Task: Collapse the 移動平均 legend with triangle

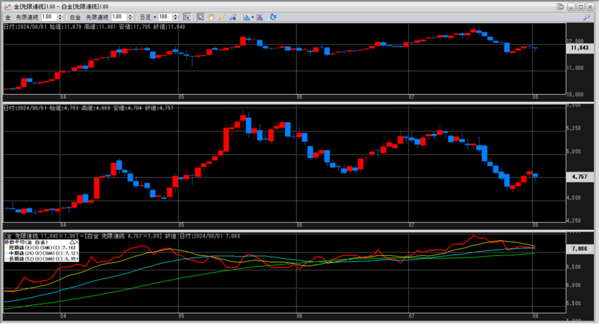Action: [72, 241]
